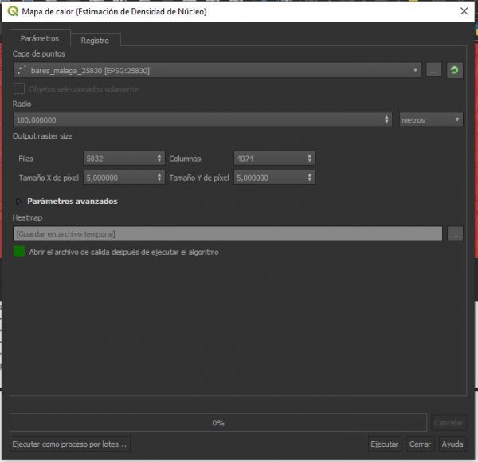Expand the Parámetros avanzados section
478x462 pixels.
click(x=20, y=202)
